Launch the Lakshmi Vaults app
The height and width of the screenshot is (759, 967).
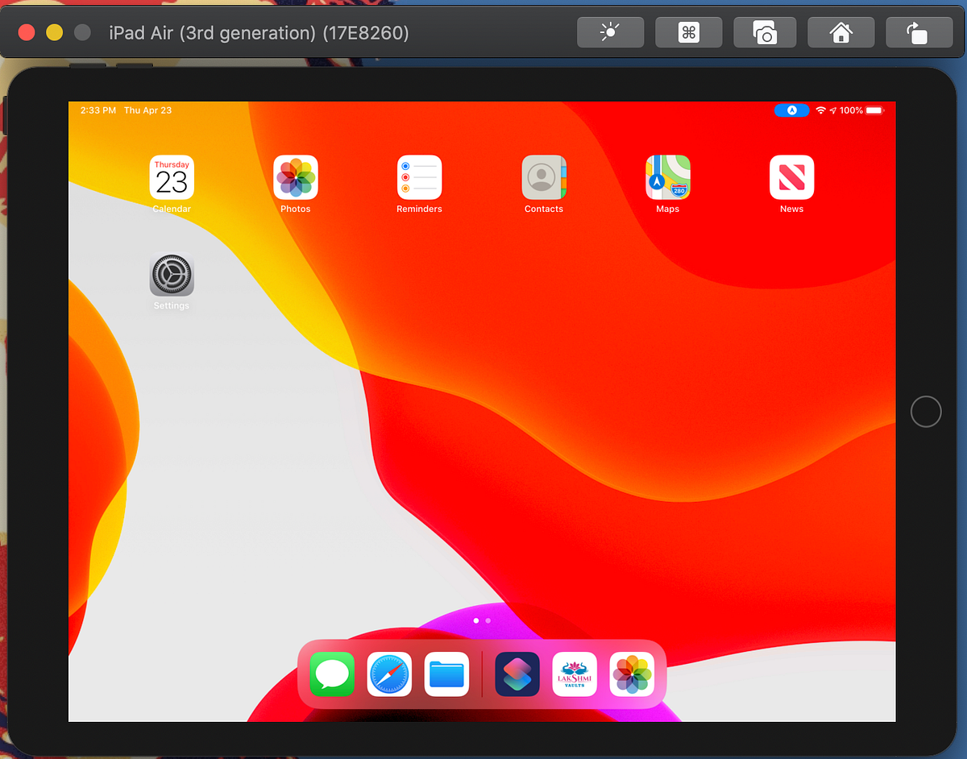click(574, 674)
